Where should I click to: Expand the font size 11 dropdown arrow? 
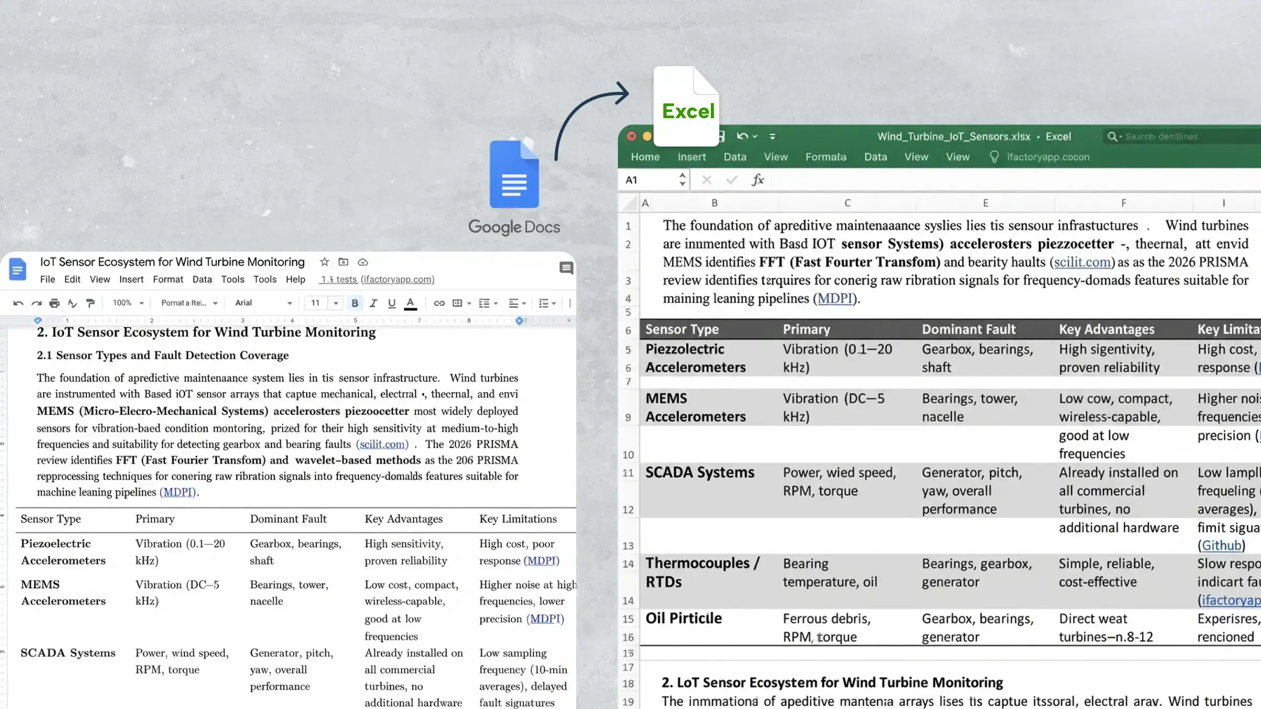point(336,303)
